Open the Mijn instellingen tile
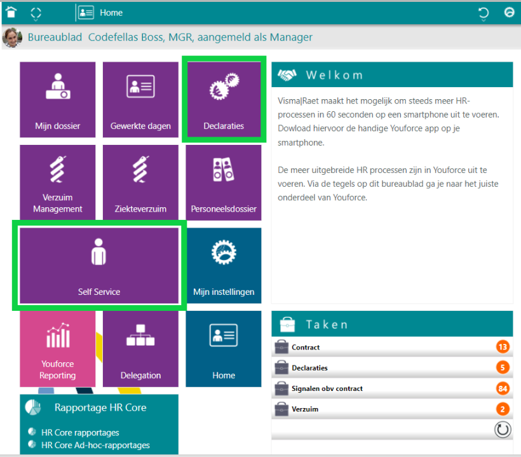The height and width of the screenshot is (457, 521). click(224, 266)
